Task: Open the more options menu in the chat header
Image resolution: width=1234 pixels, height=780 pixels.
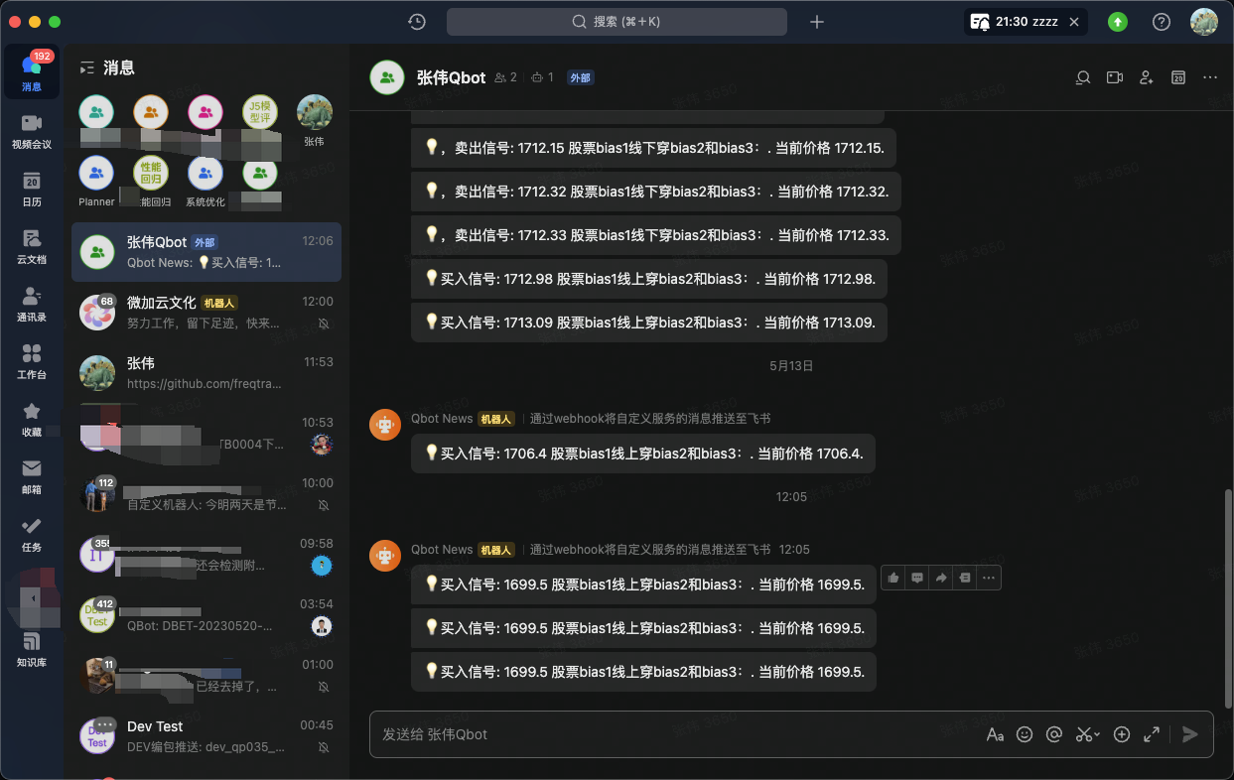Action: tap(1209, 76)
